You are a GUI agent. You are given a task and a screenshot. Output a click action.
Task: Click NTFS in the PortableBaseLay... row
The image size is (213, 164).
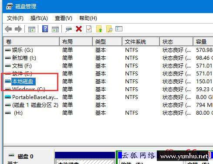coord(132,97)
